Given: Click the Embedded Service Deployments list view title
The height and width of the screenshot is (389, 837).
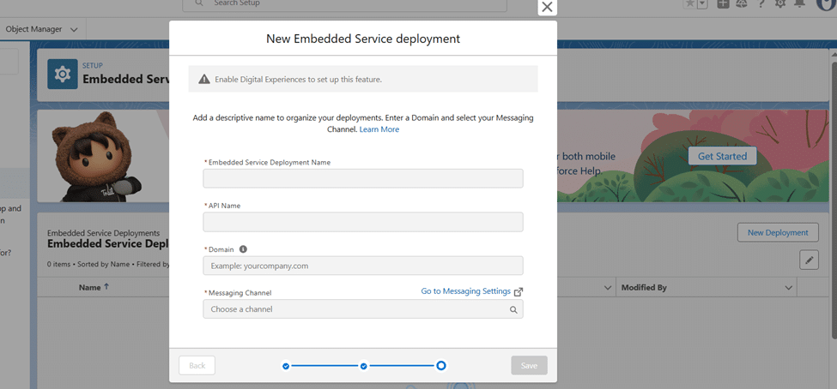Looking at the screenshot, I should (108, 243).
